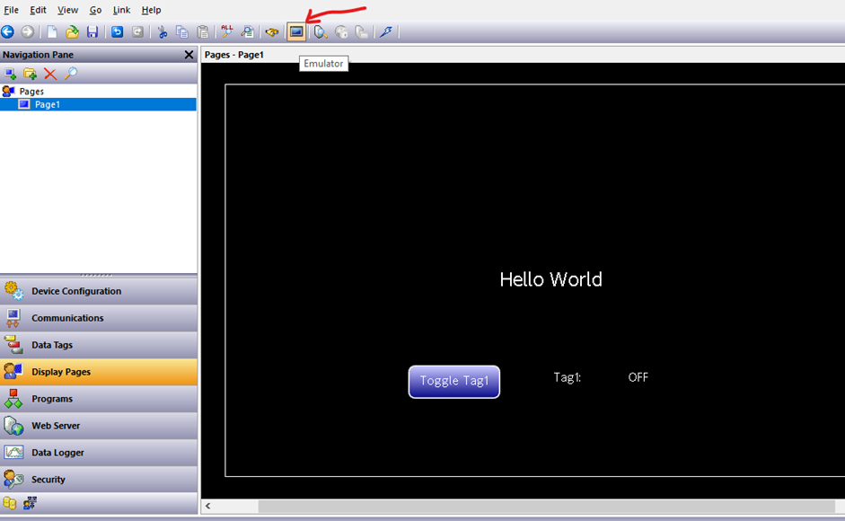This screenshot has width=845, height=521.
Task: Click the grey globe toolbar icon
Action: click(341, 31)
